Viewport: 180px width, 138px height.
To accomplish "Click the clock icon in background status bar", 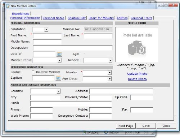I will point(106,133).
